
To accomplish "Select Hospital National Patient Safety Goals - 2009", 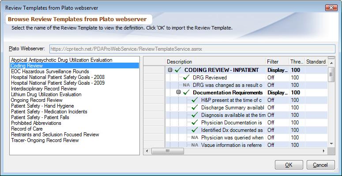I will [x=58, y=83].
